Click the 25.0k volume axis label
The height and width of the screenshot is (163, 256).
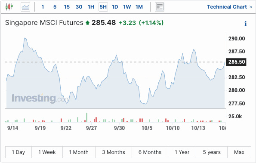(235, 117)
